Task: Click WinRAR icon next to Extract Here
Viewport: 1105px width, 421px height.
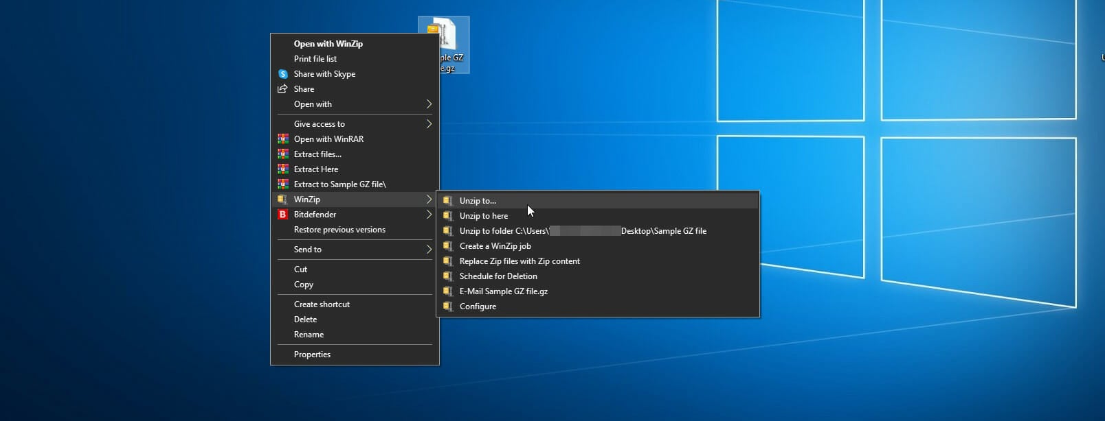Action: [282, 169]
